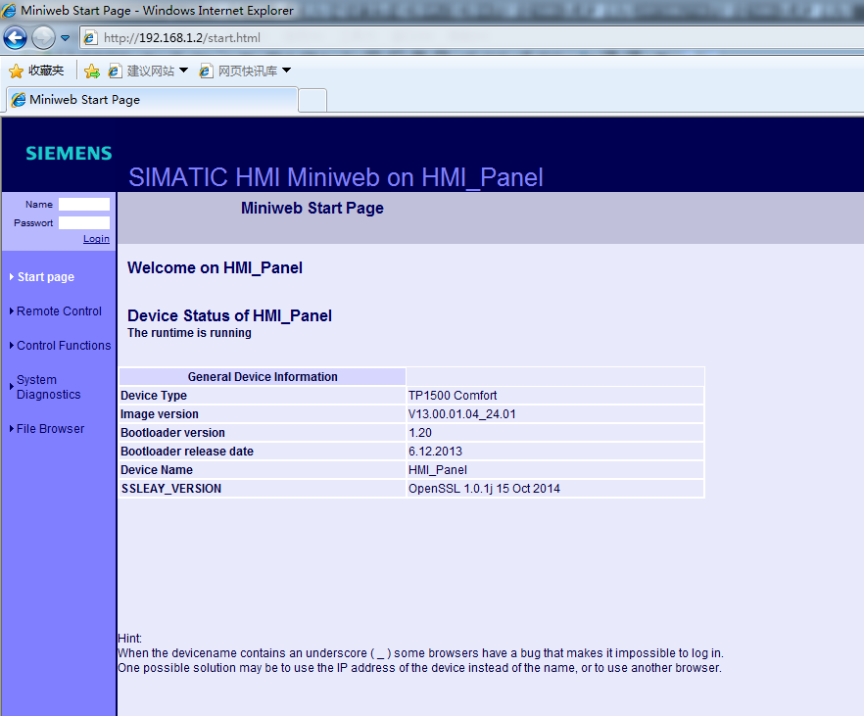The width and height of the screenshot is (864, 716).
Task: Open a new blank browser tab
Action: pos(312,100)
